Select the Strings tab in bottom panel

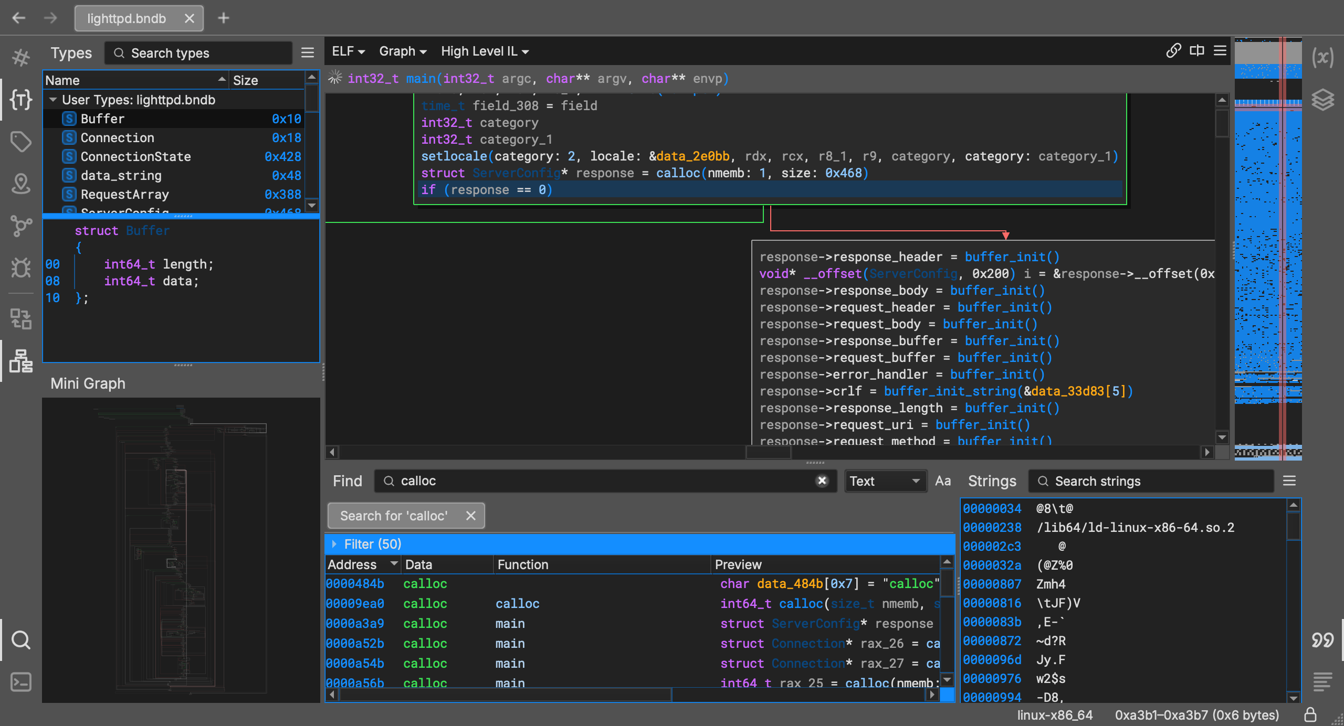[992, 481]
